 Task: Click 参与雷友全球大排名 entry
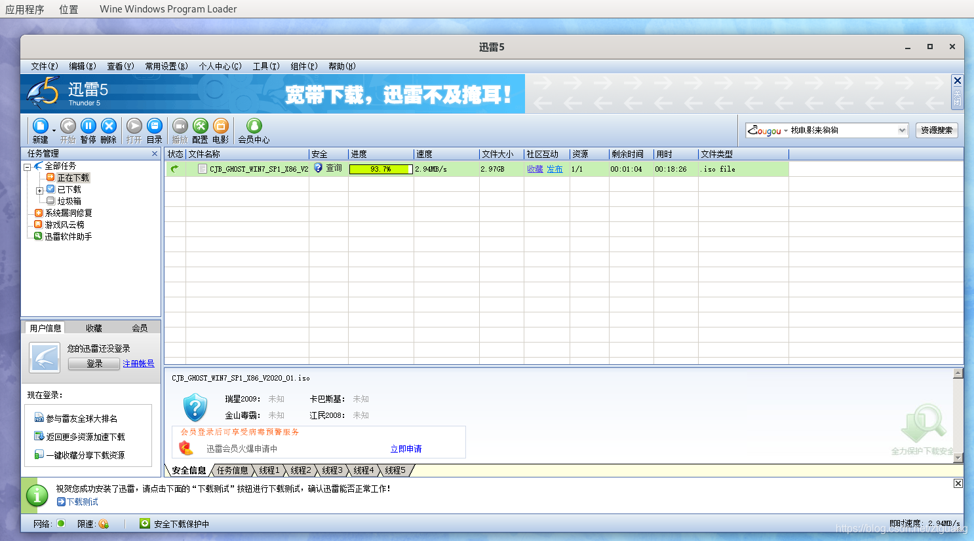pyautogui.click(x=76, y=419)
